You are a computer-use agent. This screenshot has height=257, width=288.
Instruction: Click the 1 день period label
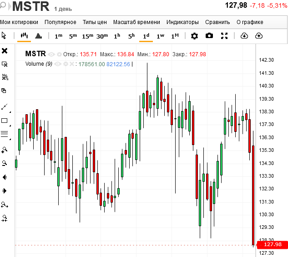click(63, 9)
